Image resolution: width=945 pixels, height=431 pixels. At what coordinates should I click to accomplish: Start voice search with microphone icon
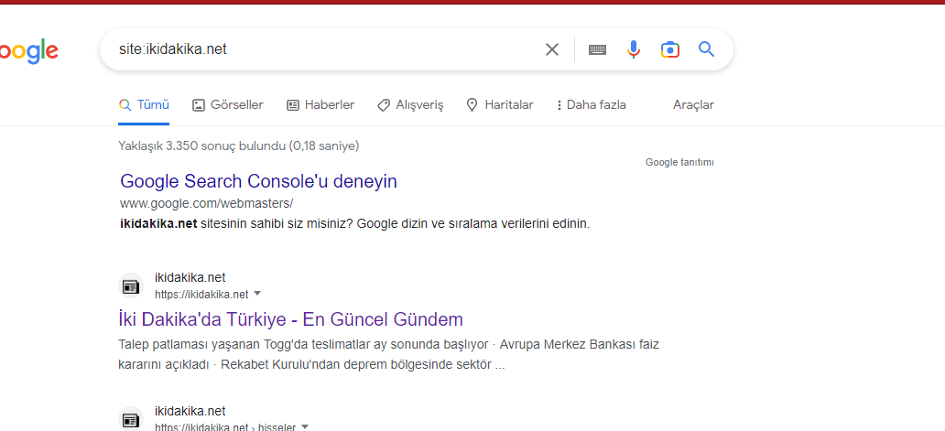[x=634, y=49]
